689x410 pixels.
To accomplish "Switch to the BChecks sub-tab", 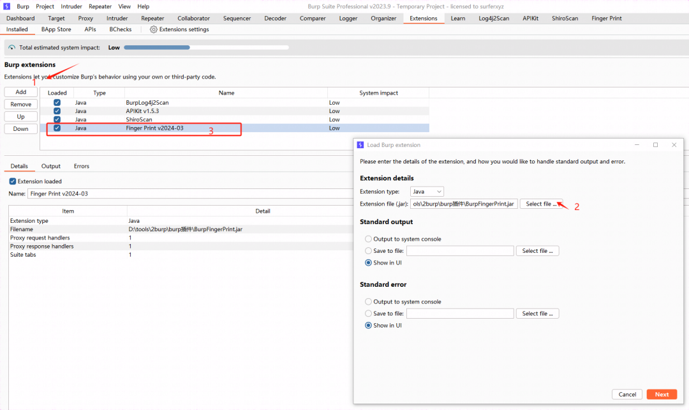I will [121, 29].
